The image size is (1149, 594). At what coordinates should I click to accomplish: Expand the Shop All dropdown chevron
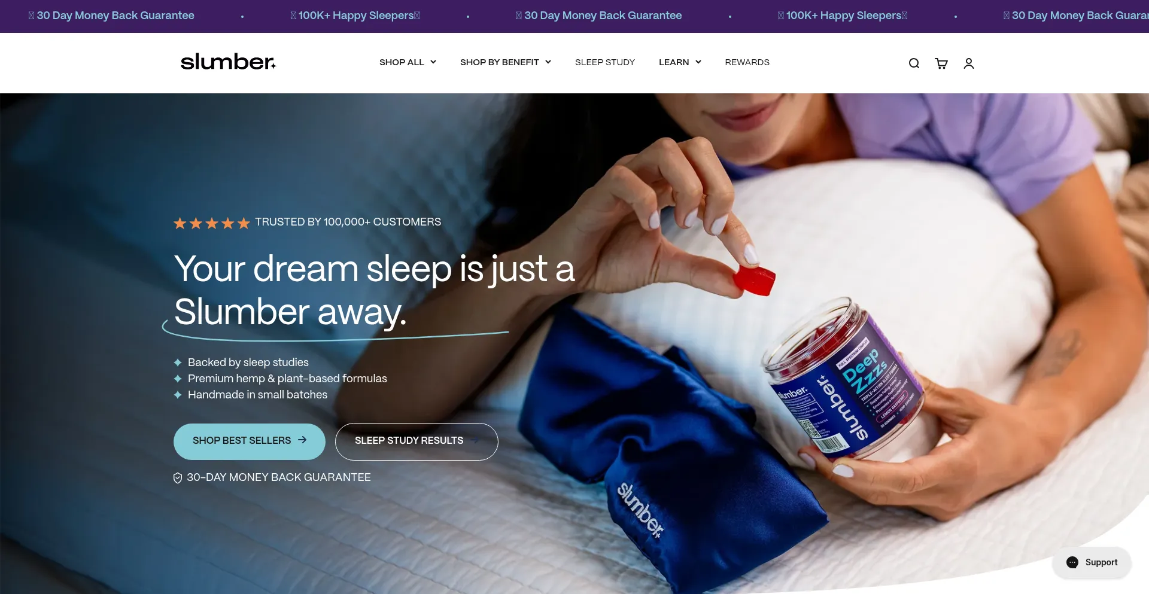tap(433, 62)
